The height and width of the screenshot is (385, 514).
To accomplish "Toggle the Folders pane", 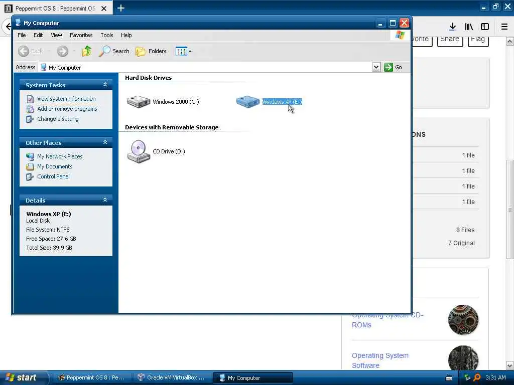I will tap(151, 51).
